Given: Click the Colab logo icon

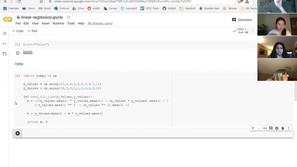Looking at the screenshot, I should [x=8, y=19].
